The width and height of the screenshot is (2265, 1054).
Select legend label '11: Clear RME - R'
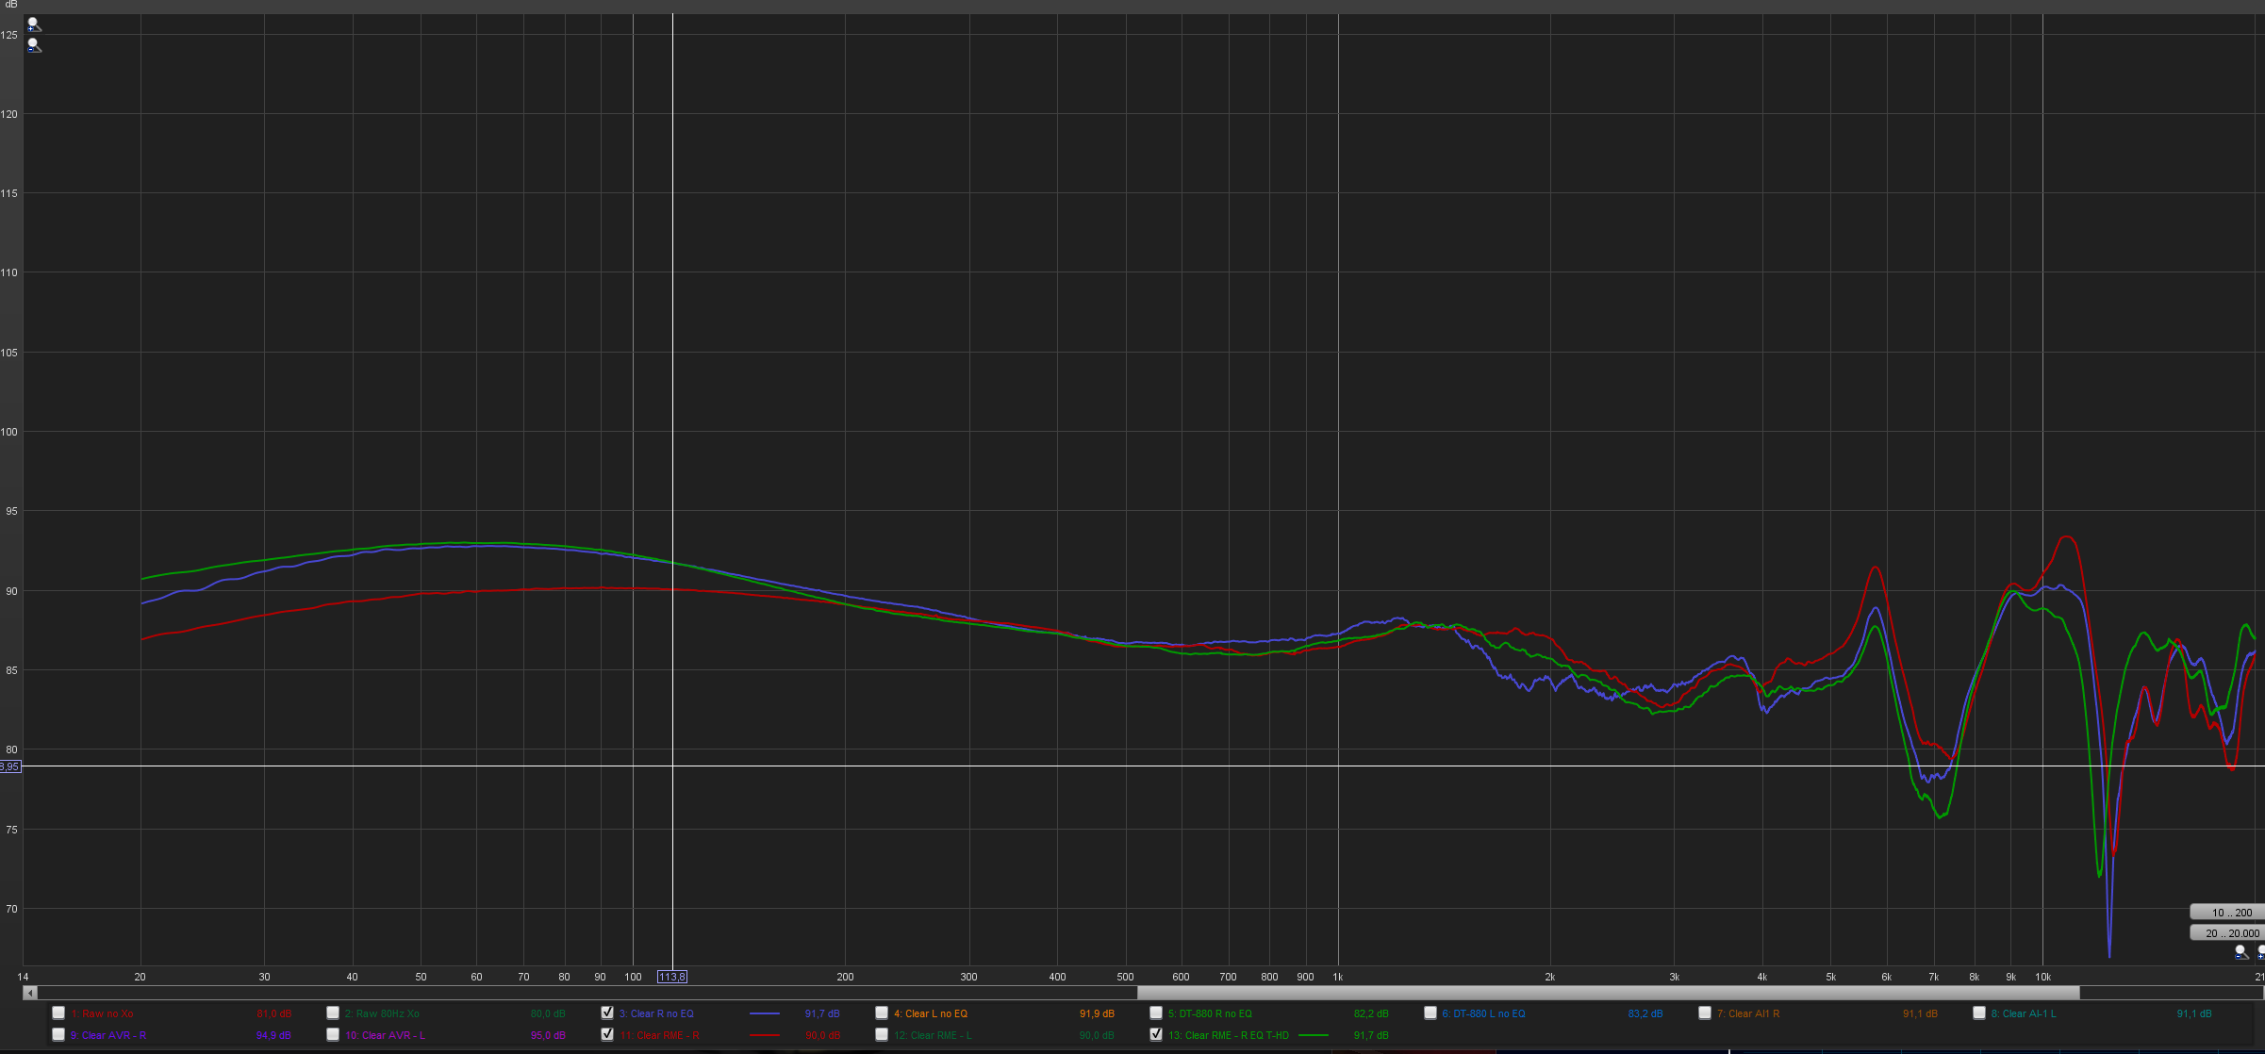(x=659, y=1035)
